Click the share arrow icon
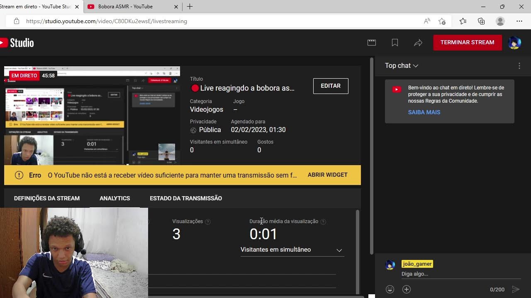 click(x=418, y=43)
